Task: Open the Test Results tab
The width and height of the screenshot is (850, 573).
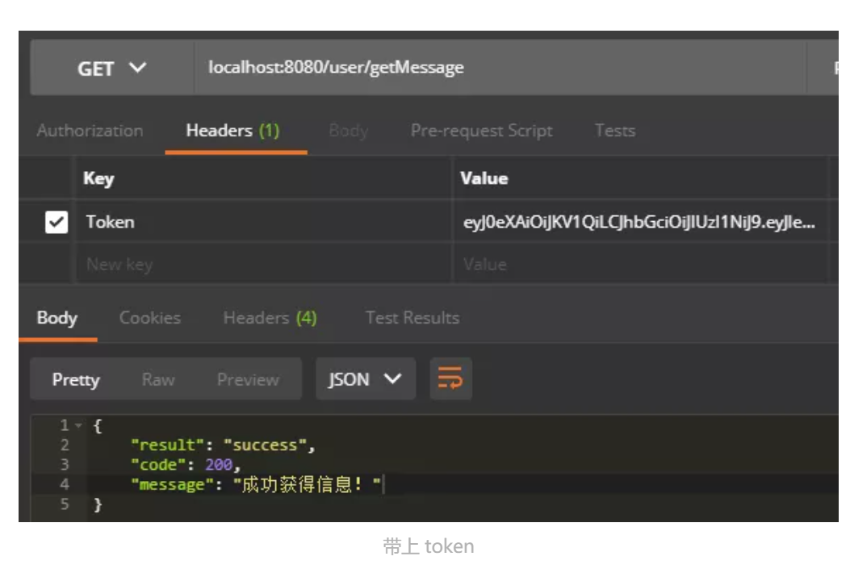Action: click(412, 317)
